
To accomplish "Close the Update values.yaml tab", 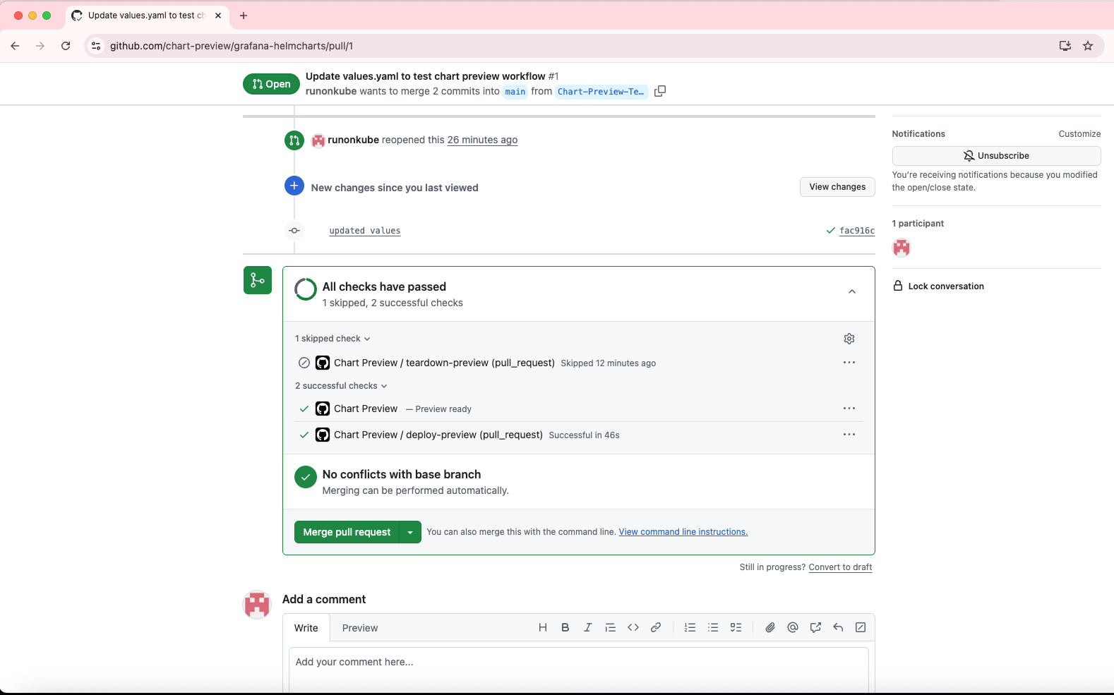I will click(218, 16).
